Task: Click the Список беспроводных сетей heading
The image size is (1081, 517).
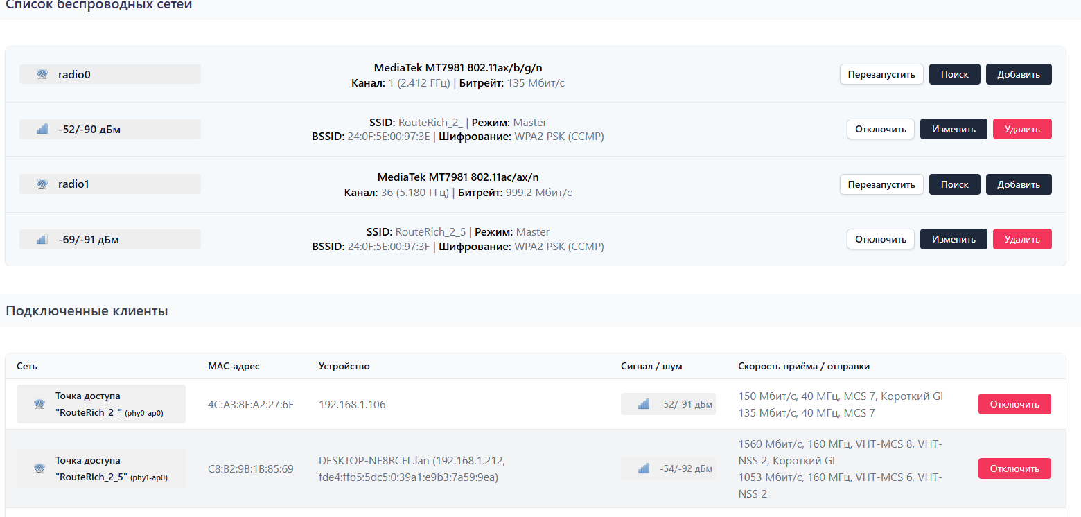Action: tap(99, 5)
